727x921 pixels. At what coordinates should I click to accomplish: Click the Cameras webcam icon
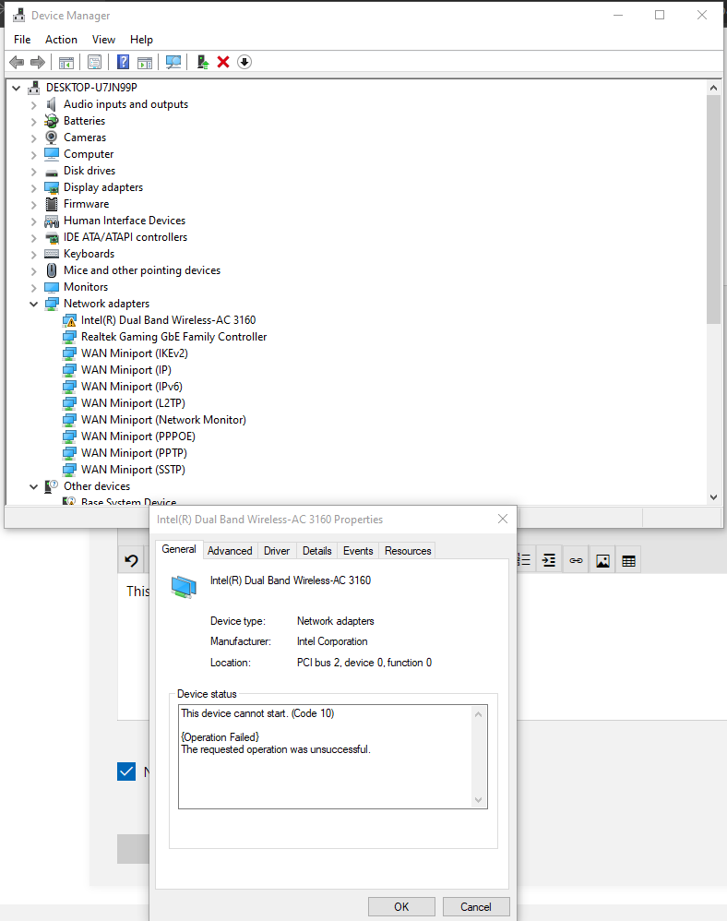point(52,138)
